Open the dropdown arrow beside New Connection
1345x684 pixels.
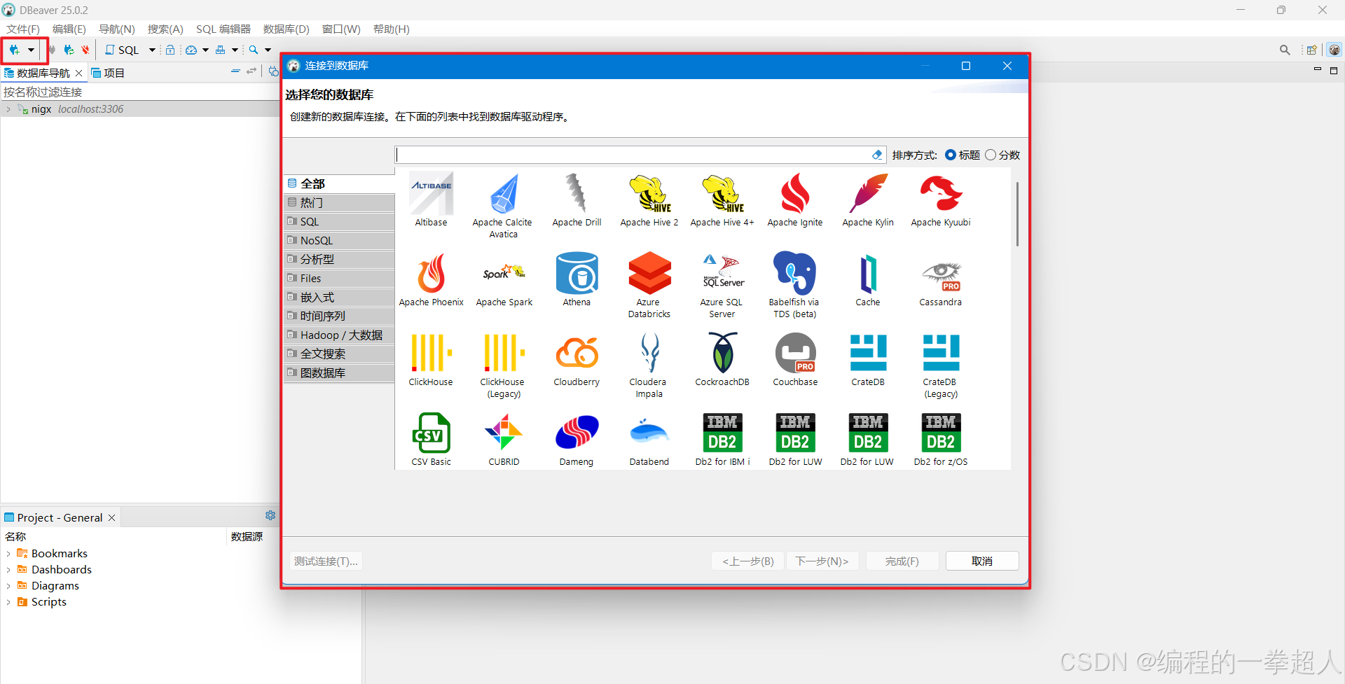click(31, 50)
